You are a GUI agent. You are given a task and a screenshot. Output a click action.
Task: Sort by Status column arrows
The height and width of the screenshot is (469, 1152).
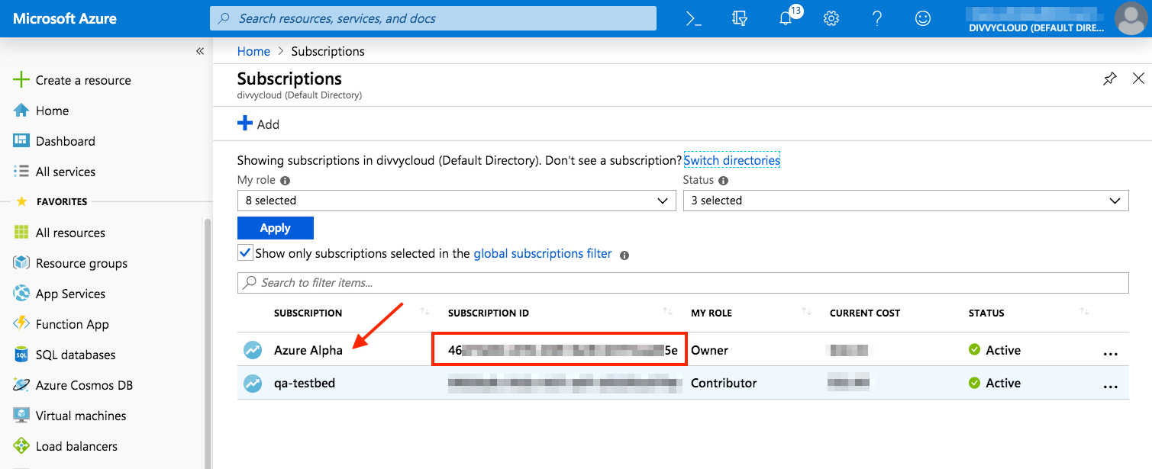pyautogui.click(x=1084, y=312)
